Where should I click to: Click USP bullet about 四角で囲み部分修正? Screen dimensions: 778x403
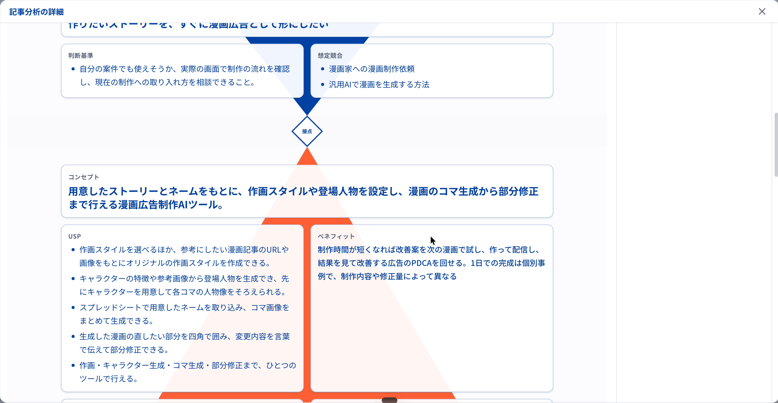tap(185, 343)
